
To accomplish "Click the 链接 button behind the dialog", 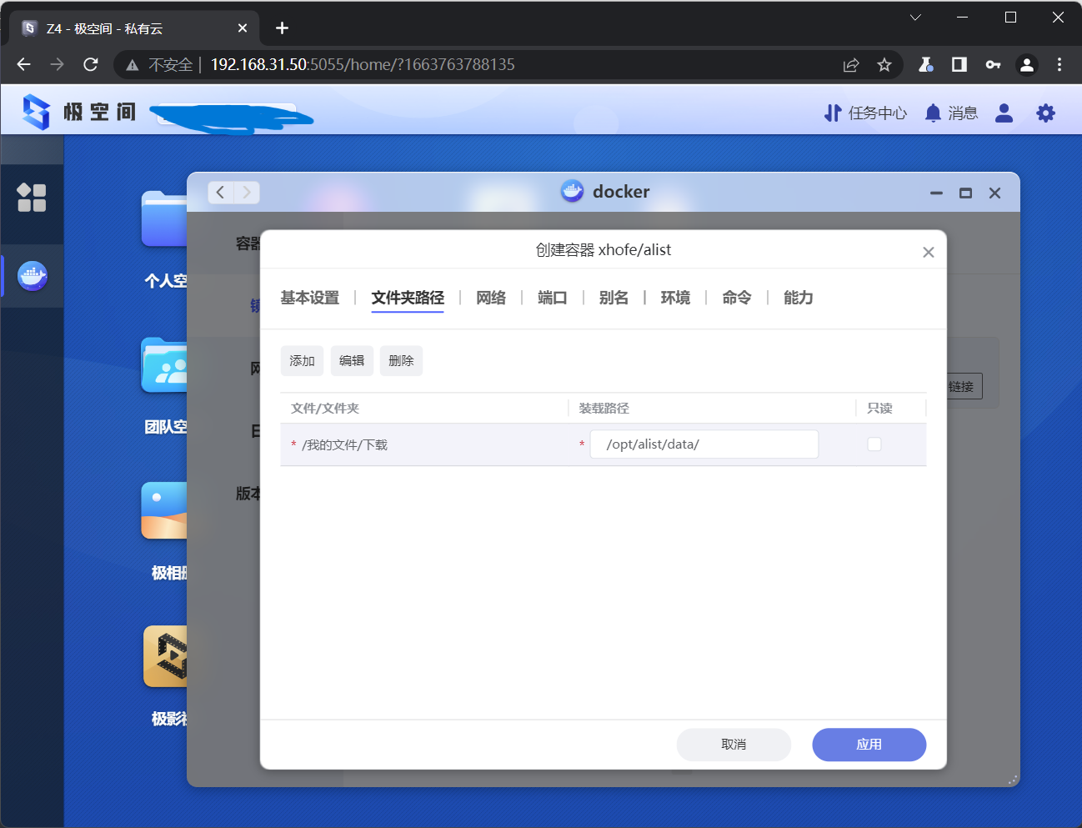I will 964,386.
